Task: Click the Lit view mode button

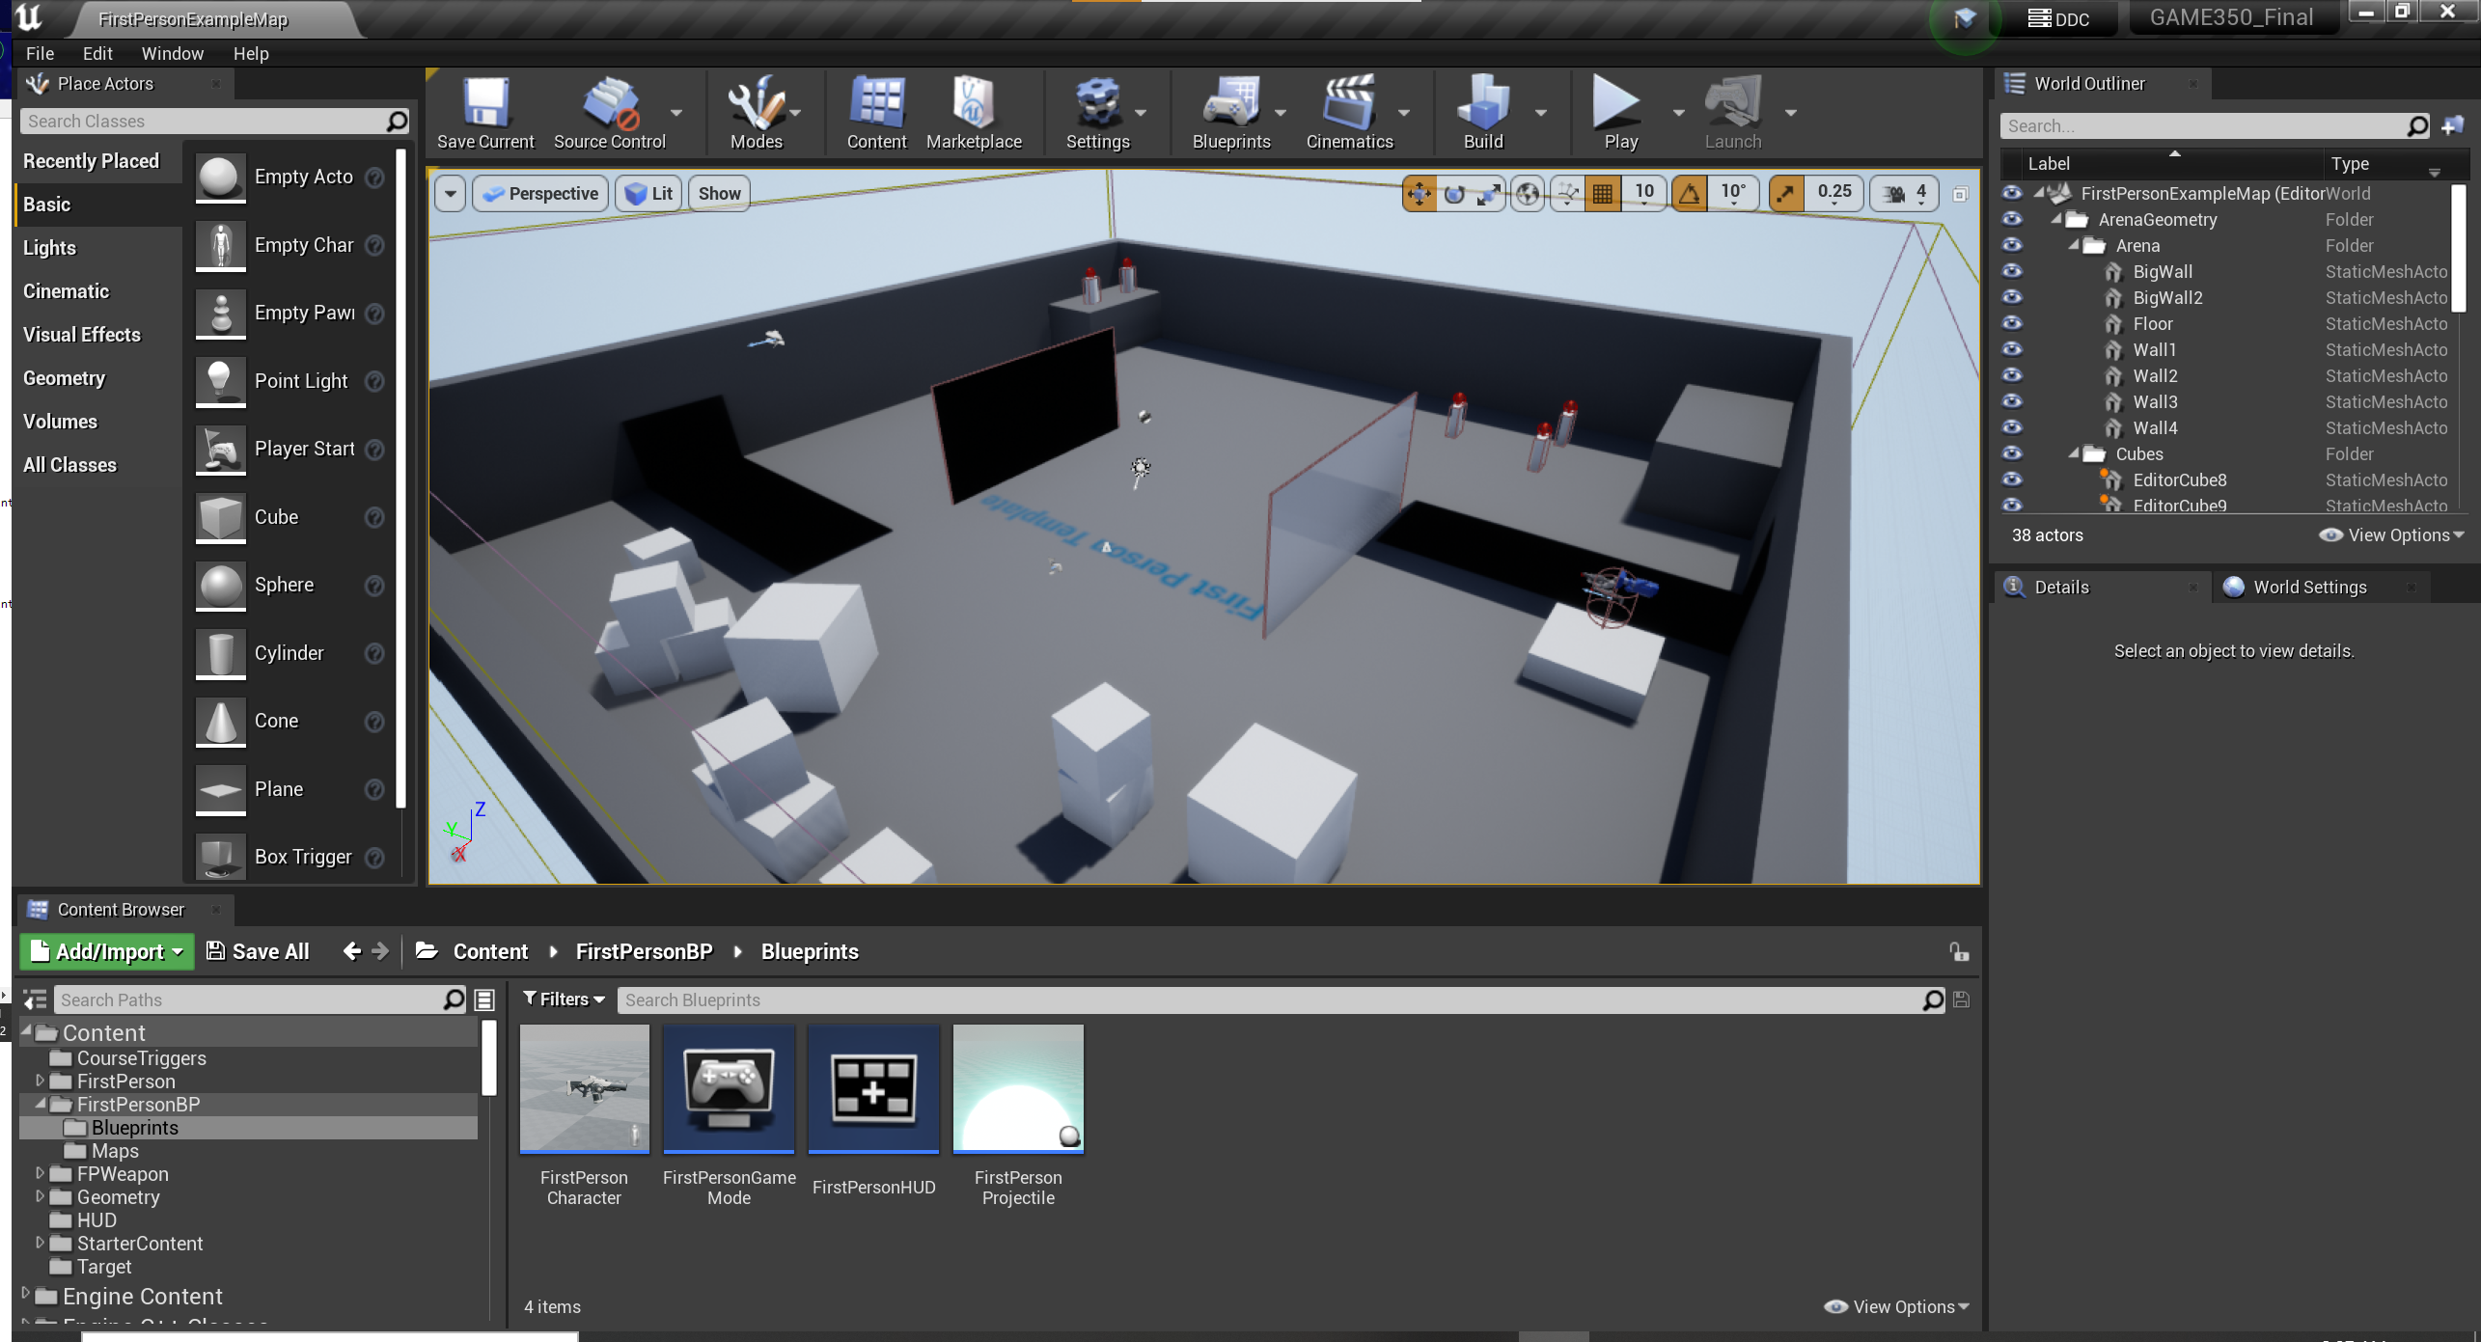Action: tap(649, 194)
